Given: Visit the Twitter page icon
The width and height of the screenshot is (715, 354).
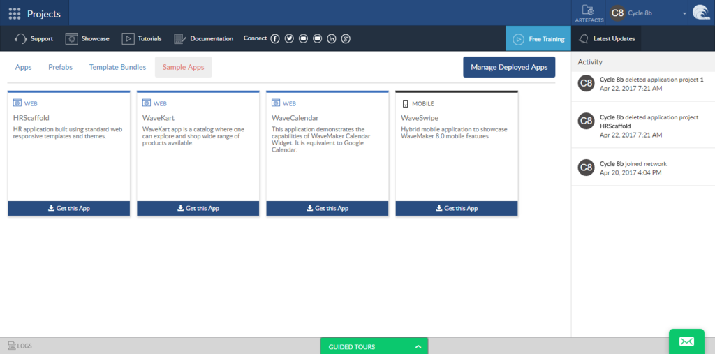Looking at the screenshot, I should [x=289, y=39].
